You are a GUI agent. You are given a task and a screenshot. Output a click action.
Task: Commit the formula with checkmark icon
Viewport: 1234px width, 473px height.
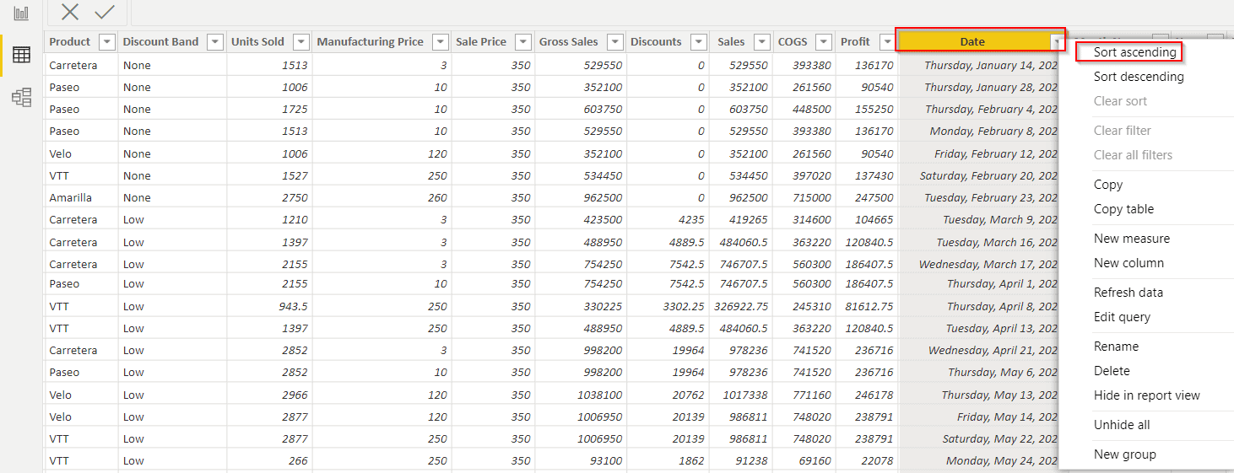pos(105,12)
